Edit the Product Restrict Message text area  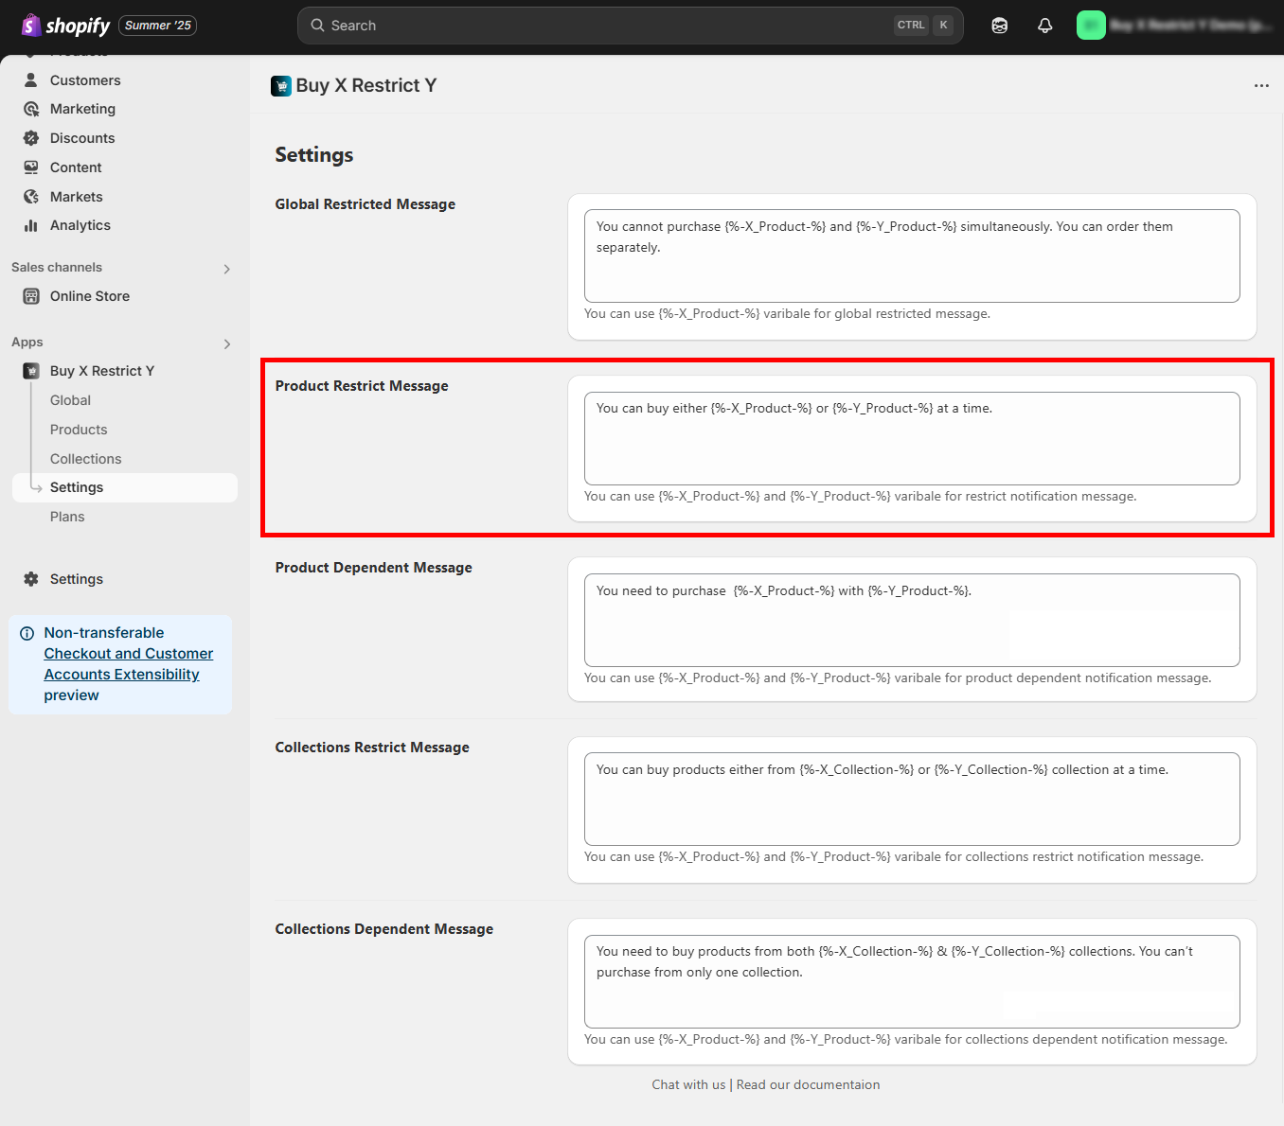pos(911,438)
